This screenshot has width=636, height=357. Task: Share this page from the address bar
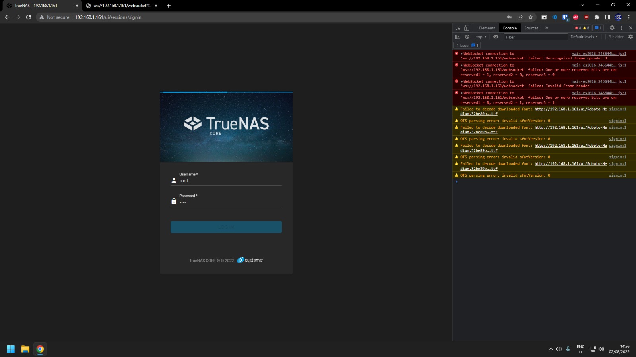click(520, 17)
